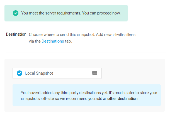Click the green checkmark success icon
Screen dimensions: 170x115
tap(16, 13)
